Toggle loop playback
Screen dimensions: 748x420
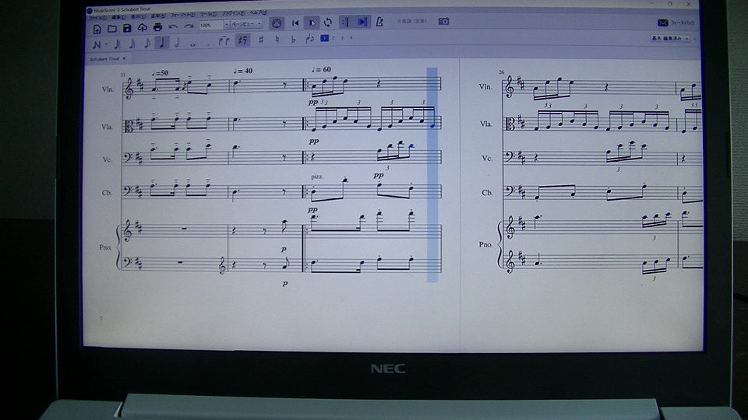[328, 22]
